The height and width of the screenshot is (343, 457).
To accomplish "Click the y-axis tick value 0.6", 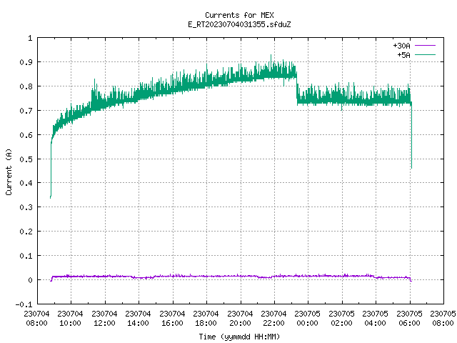I will click(26, 135).
